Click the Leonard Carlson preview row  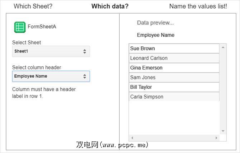174,58
